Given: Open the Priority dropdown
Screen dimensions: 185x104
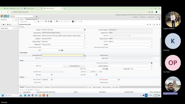Looking at the screenshot, I should (151, 42).
